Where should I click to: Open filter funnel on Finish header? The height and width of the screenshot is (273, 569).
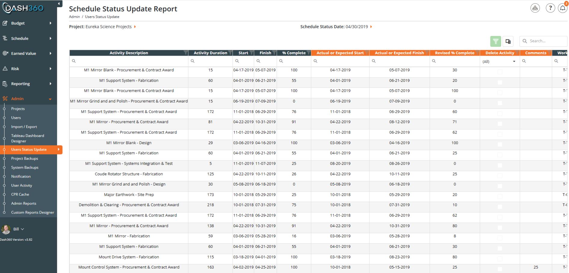tap(274, 53)
